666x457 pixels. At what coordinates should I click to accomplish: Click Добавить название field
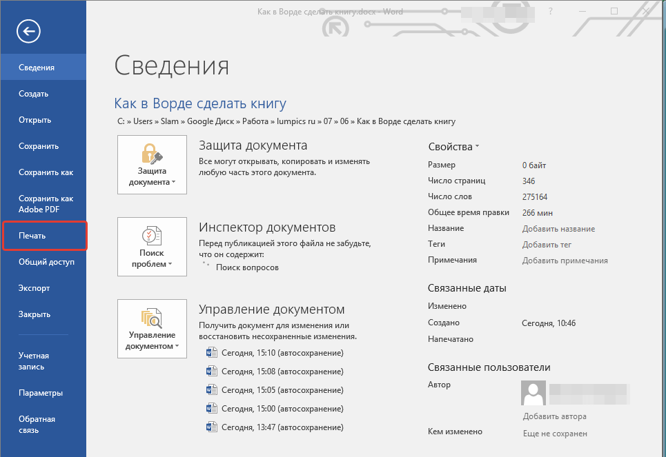tap(558, 229)
